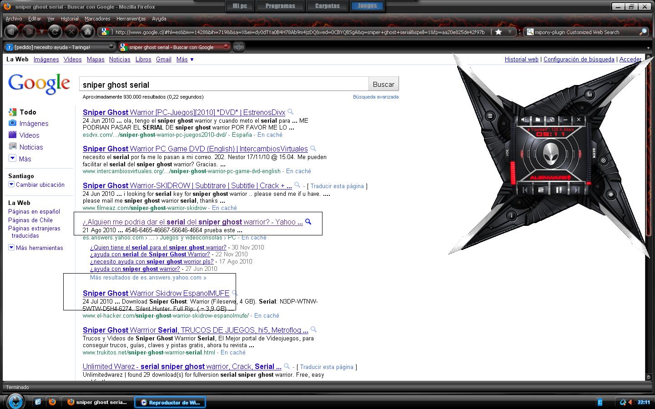
Task: Click the page vertical scrollbar
Action: [x=648, y=217]
